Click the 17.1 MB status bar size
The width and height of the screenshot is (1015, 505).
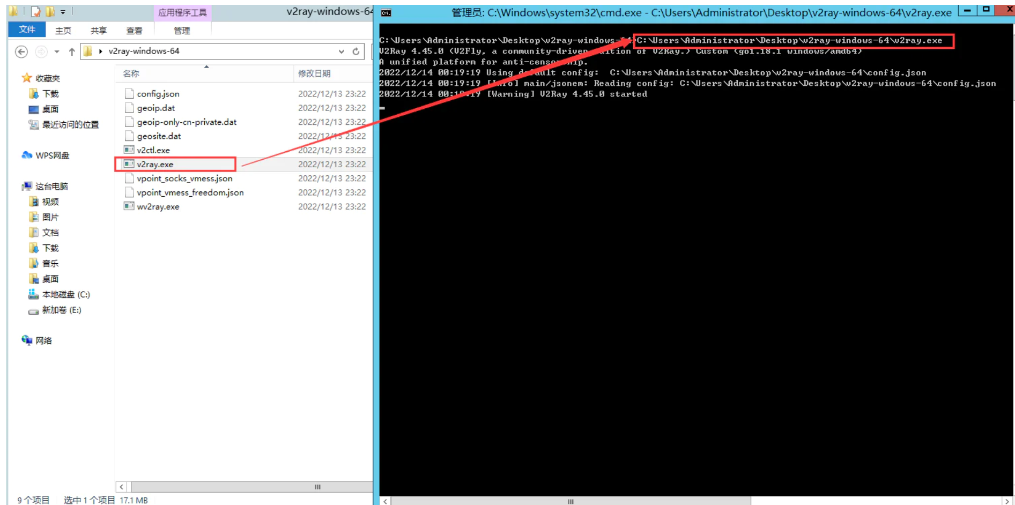(134, 500)
